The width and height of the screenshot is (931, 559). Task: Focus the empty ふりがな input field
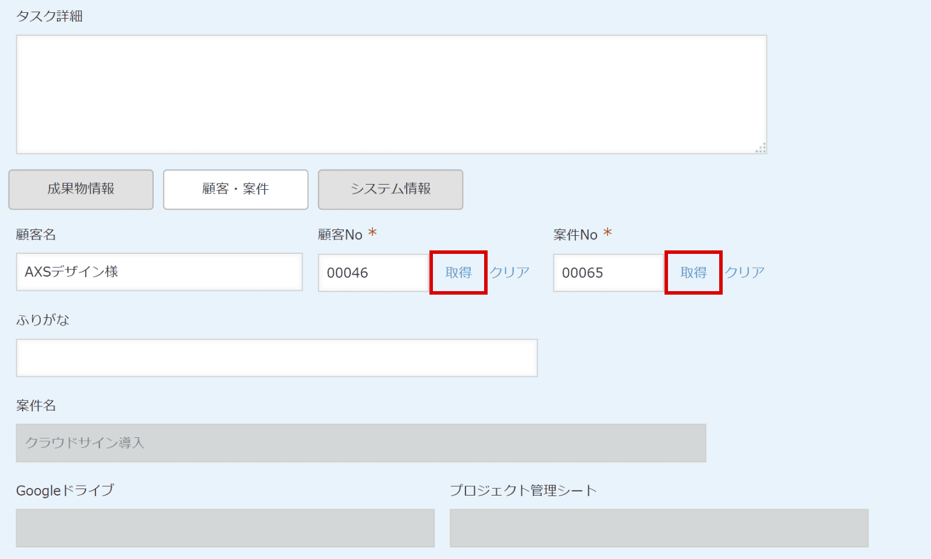[276, 358]
